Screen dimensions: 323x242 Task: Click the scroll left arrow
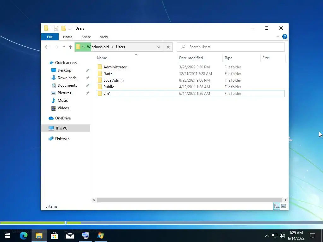pos(94,200)
